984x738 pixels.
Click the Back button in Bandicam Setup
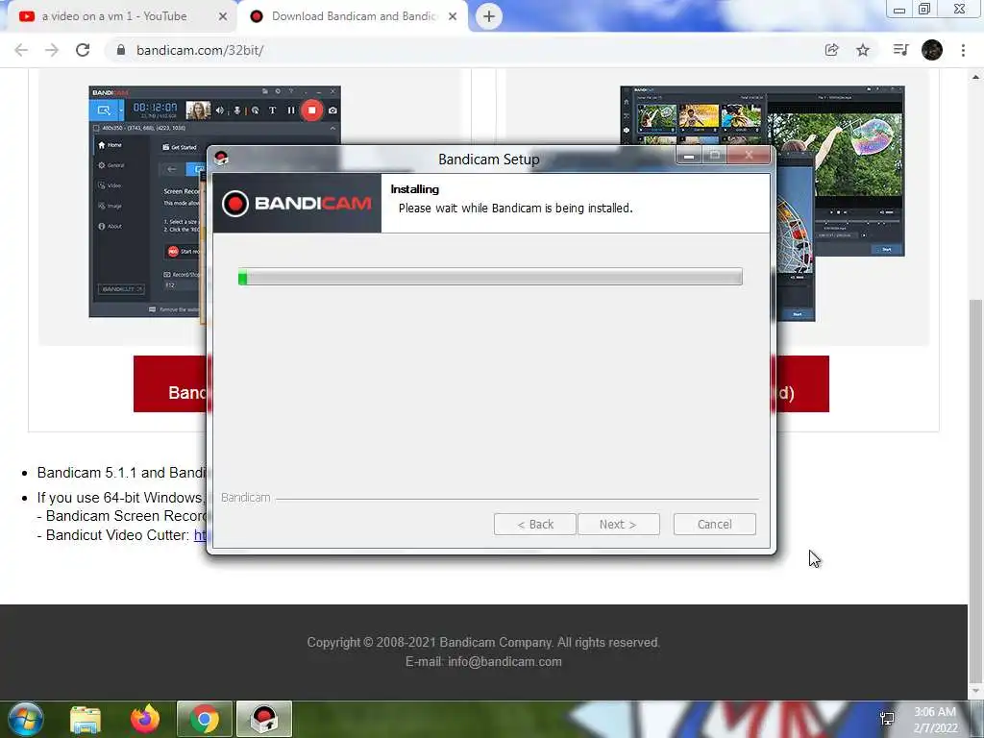[x=534, y=524]
